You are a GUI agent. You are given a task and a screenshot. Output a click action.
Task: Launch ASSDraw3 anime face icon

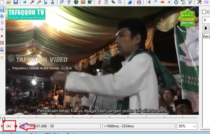coord(139,2)
